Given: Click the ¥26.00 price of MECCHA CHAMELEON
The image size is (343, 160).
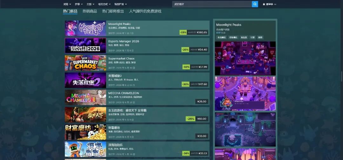Looking at the screenshot, I should (x=202, y=101).
